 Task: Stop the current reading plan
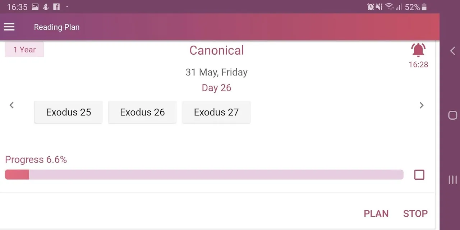tap(415, 213)
